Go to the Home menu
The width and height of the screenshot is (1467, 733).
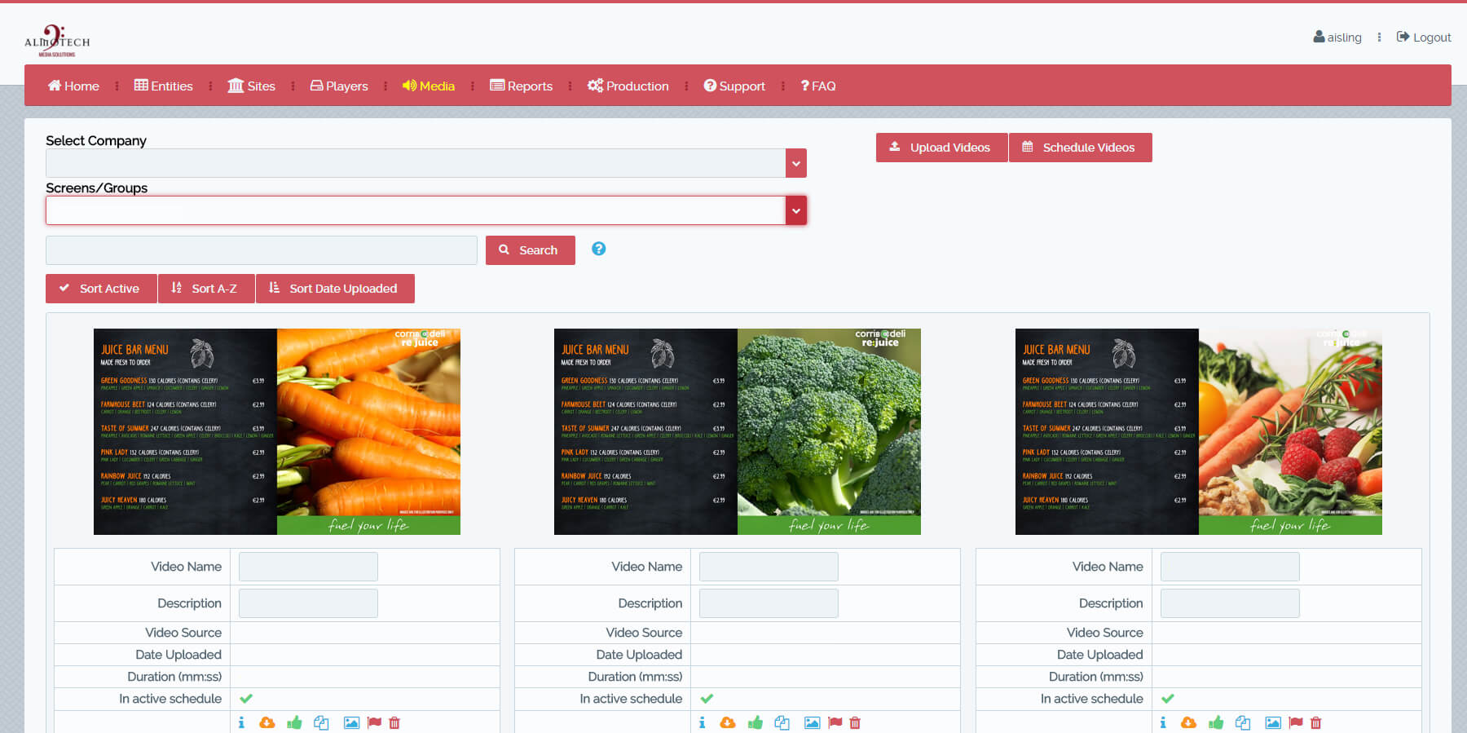73,86
